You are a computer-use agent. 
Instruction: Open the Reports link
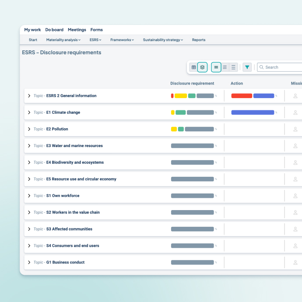click(199, 40)
